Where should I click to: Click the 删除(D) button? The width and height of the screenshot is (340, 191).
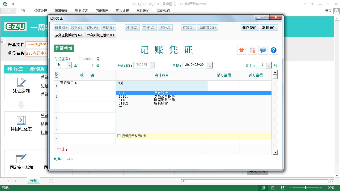coord(109,28)
